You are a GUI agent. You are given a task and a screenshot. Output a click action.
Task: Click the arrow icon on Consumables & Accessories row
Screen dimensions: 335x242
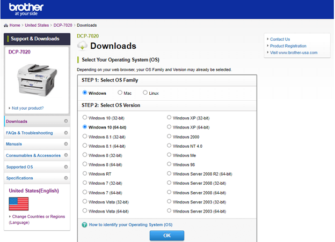tap(66, 155)
